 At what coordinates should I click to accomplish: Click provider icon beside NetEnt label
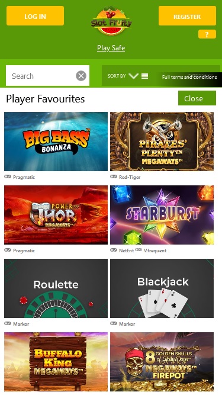coord(114,250)
